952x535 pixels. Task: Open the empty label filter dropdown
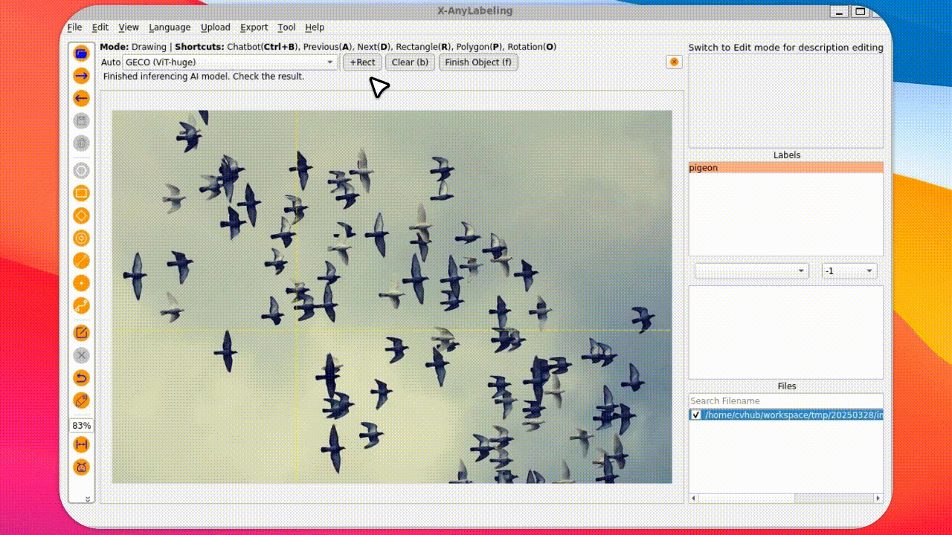(751, 271)
